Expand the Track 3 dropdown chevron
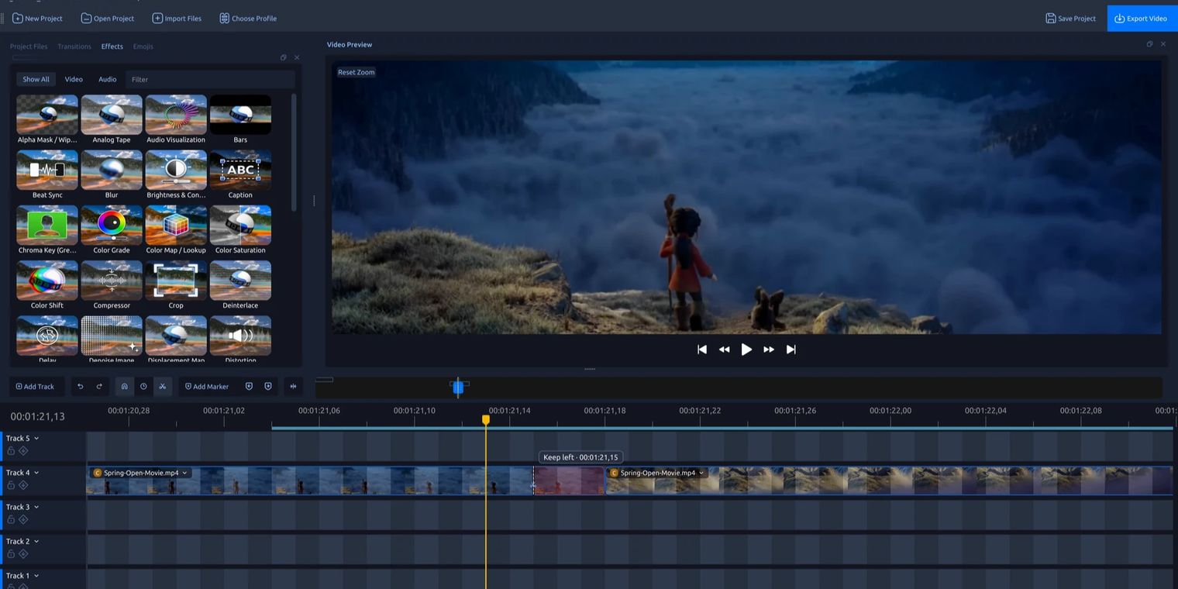1178x589 pixels. [36, 507]
